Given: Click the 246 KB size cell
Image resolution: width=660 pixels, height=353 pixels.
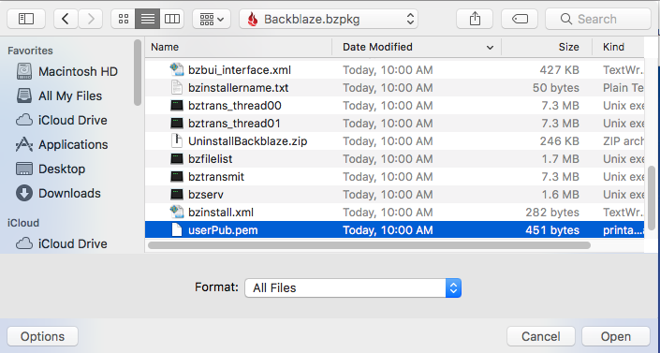Looking at the screenshot, I should pos(560,141).
